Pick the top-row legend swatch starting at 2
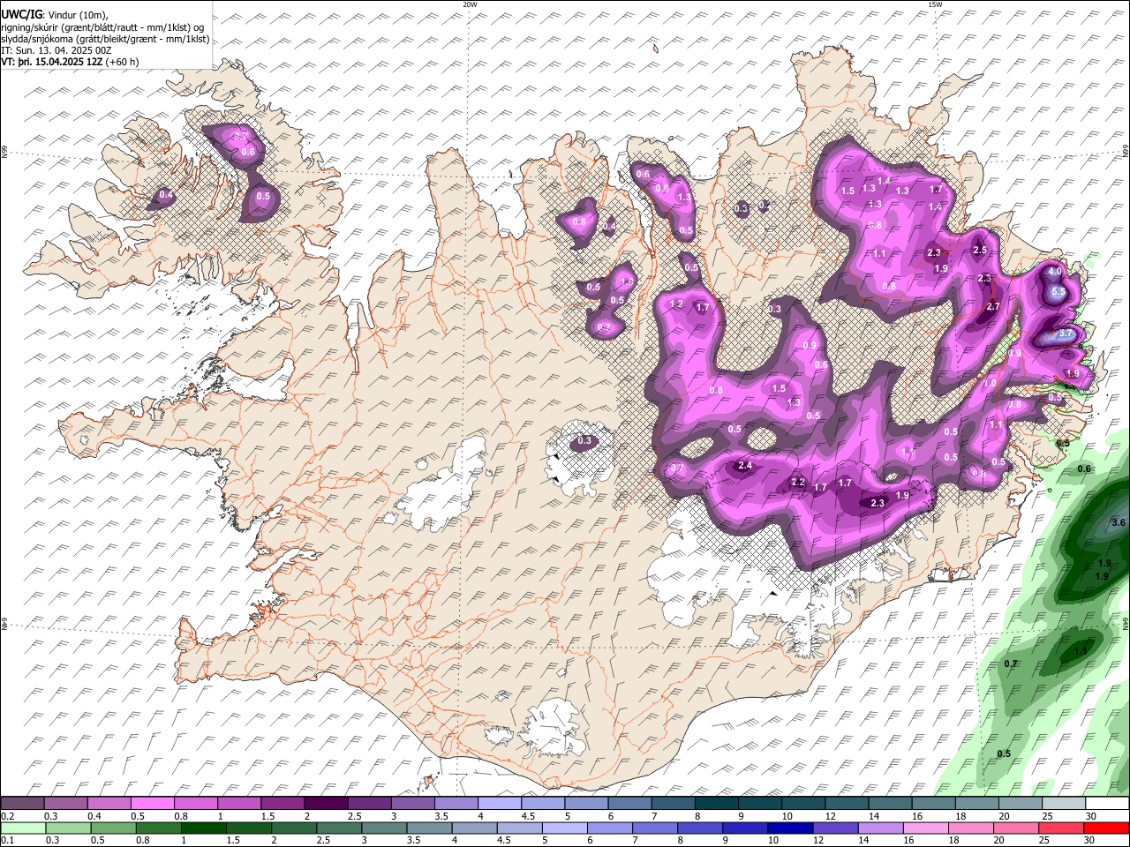1130x847 pixels. pos(325,803)
